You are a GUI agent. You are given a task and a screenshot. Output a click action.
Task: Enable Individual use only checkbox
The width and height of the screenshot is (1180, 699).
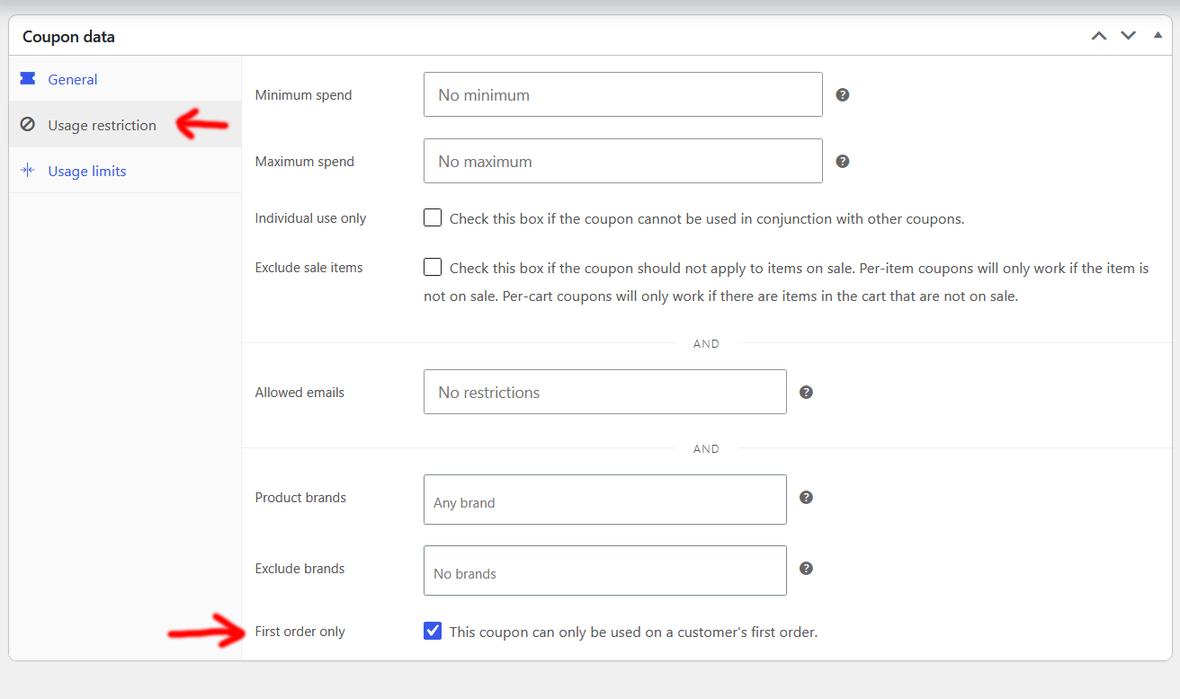[x=433, y=218]
